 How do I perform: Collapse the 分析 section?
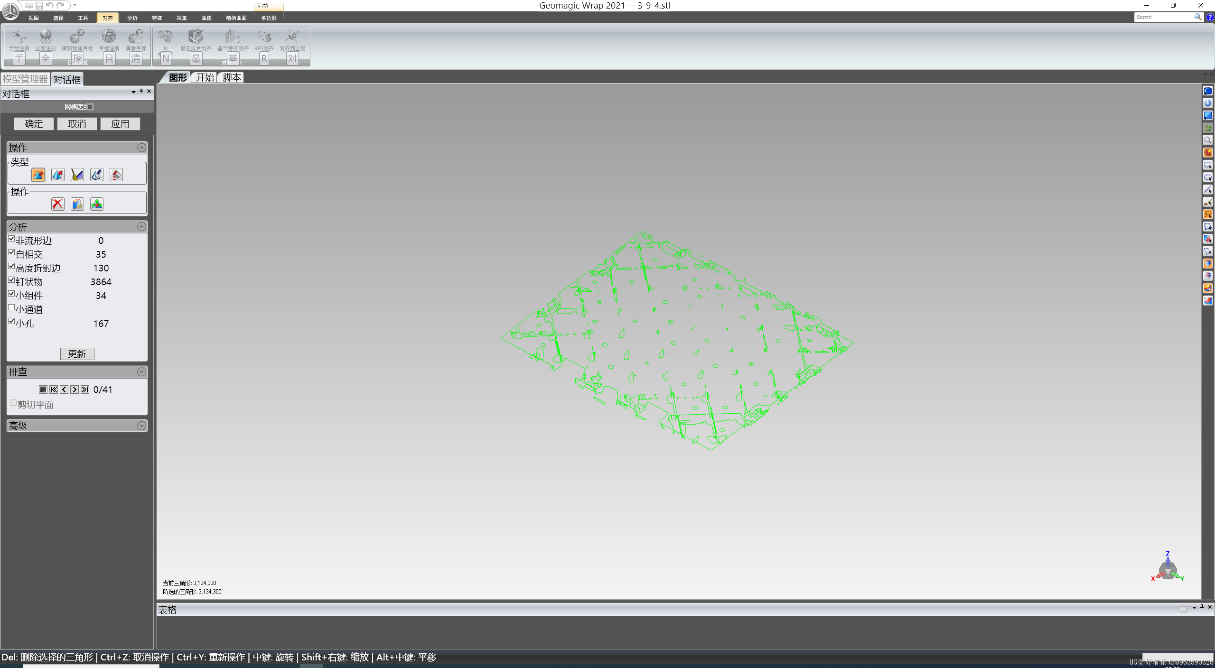(x=141, y=227)
